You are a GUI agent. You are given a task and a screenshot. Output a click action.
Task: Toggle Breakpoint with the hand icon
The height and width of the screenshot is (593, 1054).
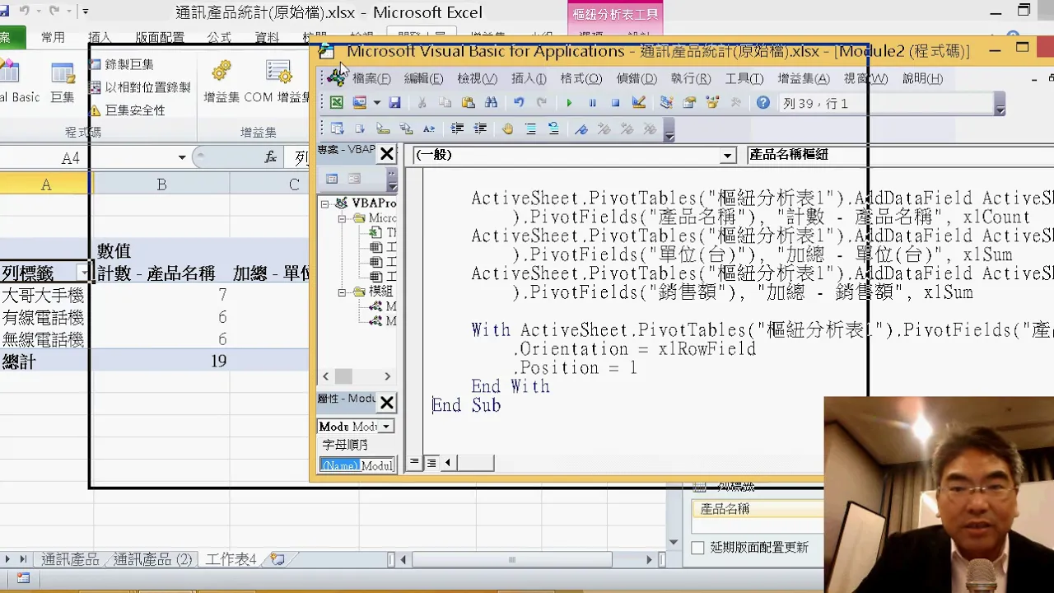coord(507,129)
